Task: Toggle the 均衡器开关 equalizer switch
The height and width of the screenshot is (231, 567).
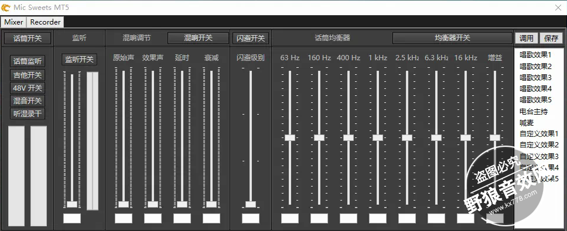Action: (x=452, y=38)
